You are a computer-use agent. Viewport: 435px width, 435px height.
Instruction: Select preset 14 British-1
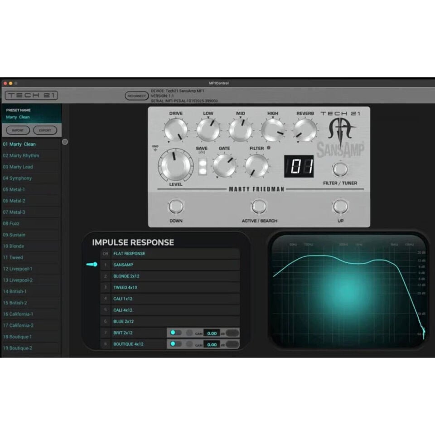(x=31, y=291)
